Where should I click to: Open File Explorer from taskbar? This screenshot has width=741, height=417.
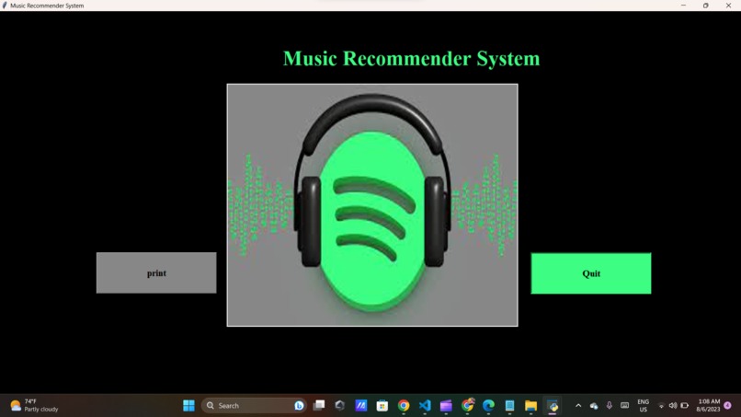pos(530,406)
